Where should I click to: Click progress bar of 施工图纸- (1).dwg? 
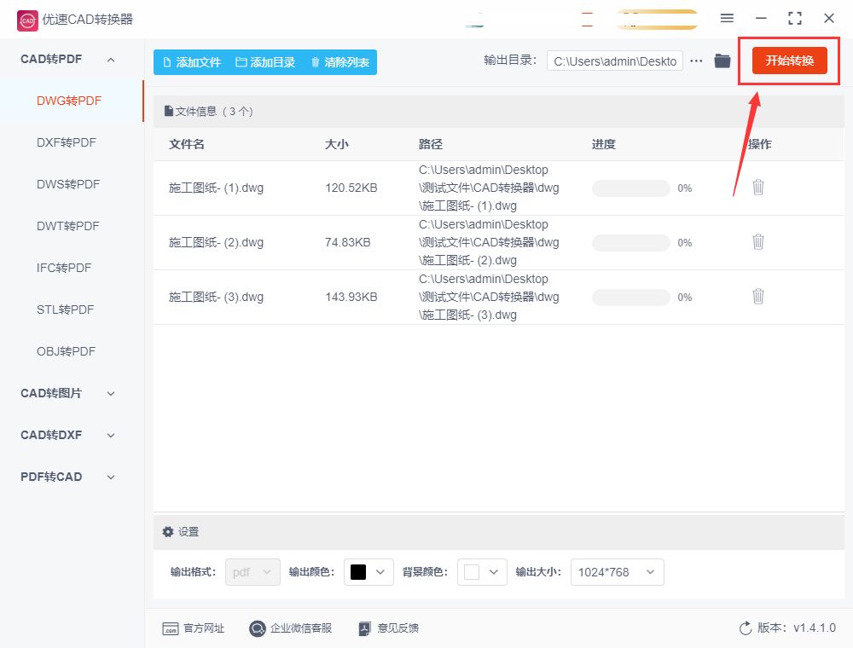[631, 188]
